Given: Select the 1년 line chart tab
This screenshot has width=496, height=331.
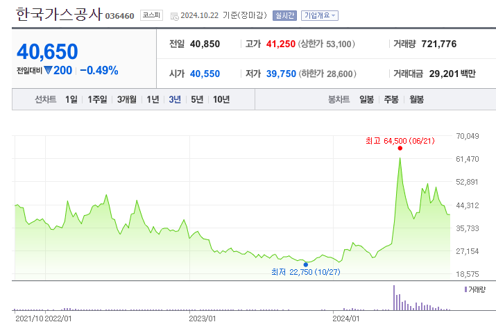Looking at the screenshot, I should 153,99.
